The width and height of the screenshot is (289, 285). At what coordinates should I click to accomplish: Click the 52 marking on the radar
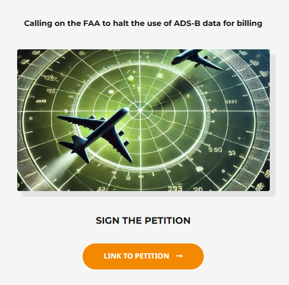point(101,189)
